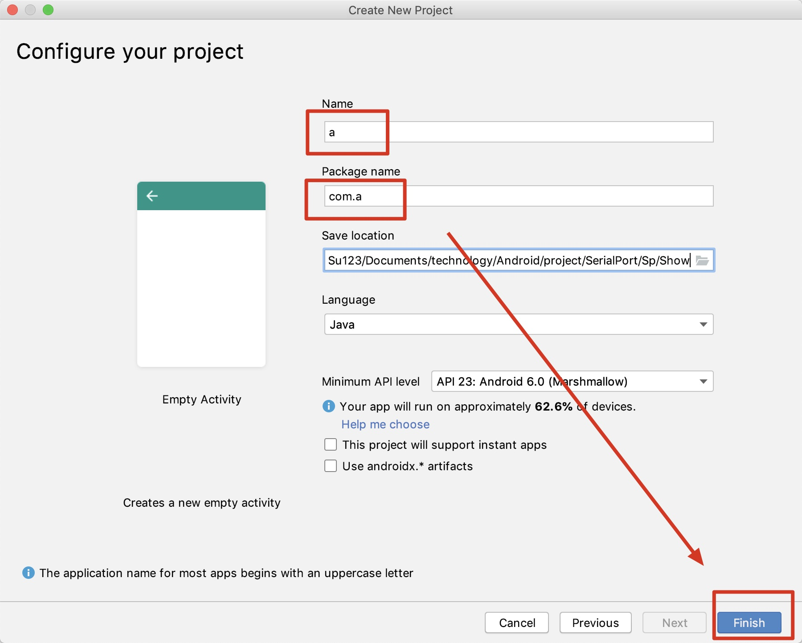Click the green zoom window button
The image size is (802, 643).
(48, 10)
